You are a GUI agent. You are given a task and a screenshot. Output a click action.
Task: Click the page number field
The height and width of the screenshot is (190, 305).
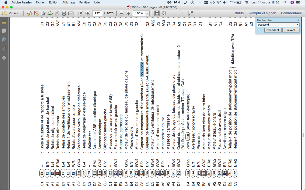click(97, 13)
